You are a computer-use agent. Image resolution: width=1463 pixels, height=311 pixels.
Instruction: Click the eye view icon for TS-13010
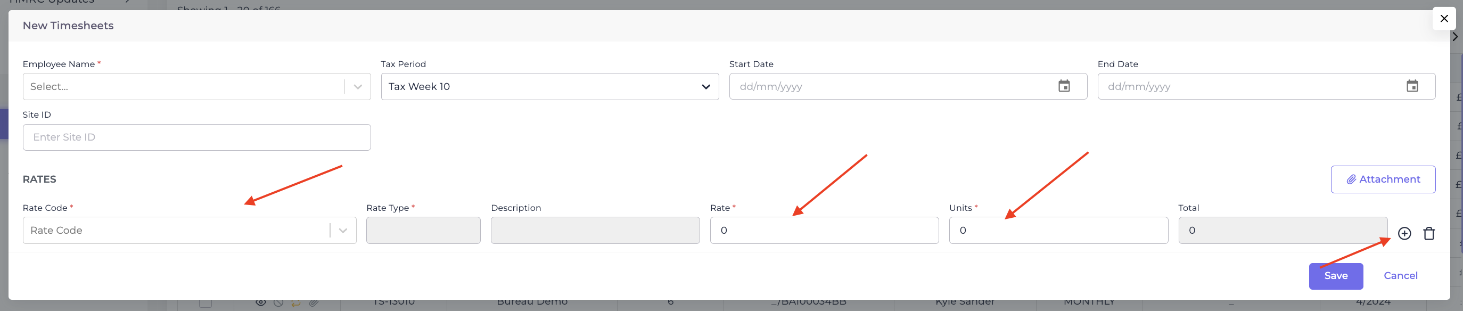coord(261,302)
